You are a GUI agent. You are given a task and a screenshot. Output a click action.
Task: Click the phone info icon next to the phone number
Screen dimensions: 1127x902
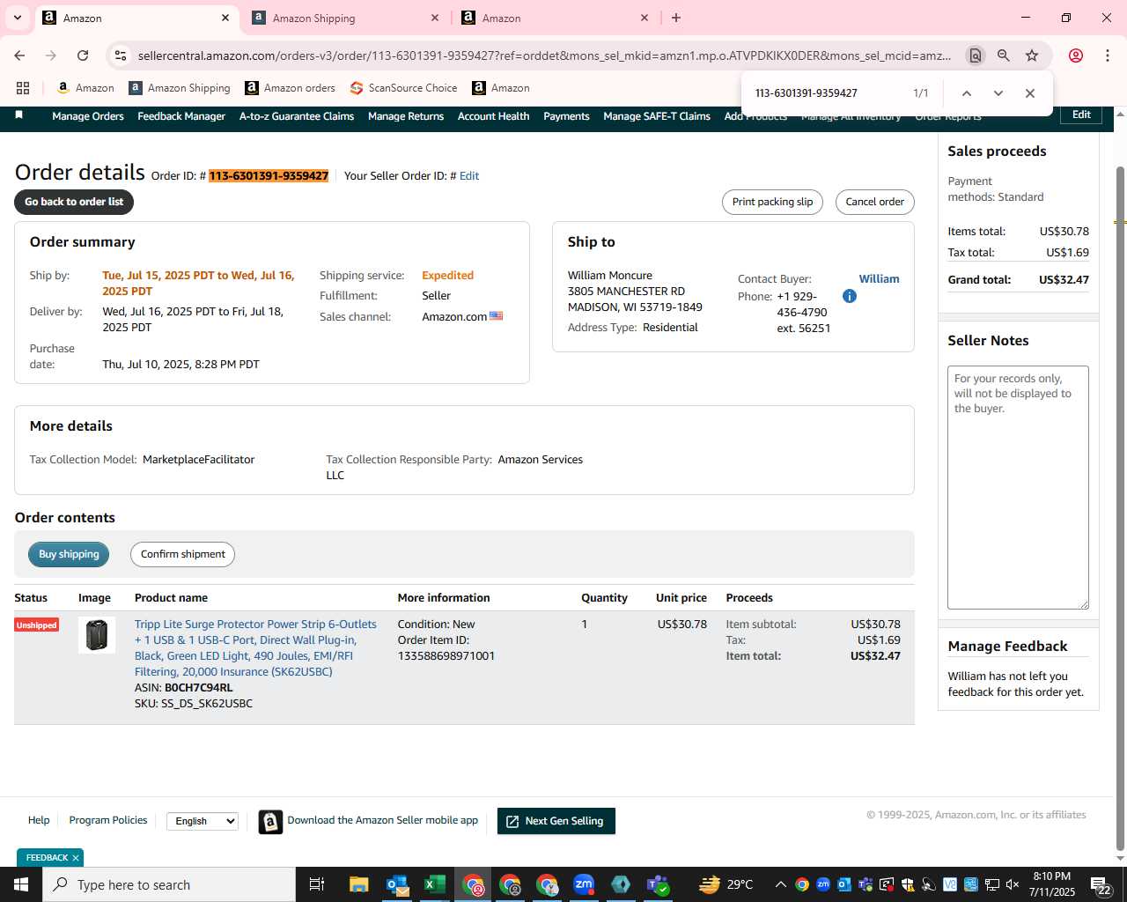click(x=850, y=296)
